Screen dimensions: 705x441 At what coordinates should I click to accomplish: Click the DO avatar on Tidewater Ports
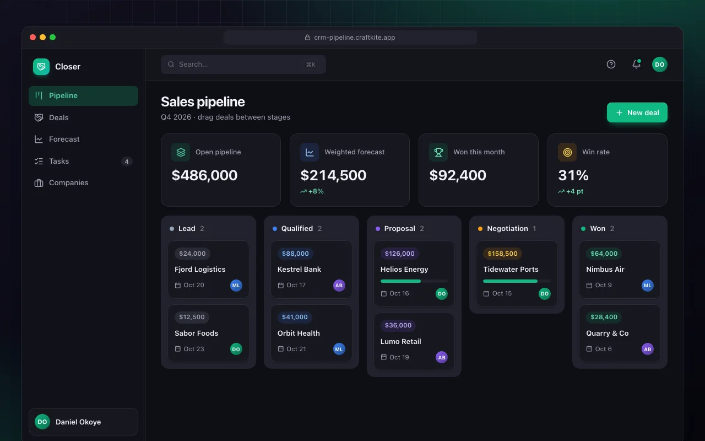[545, 294]
